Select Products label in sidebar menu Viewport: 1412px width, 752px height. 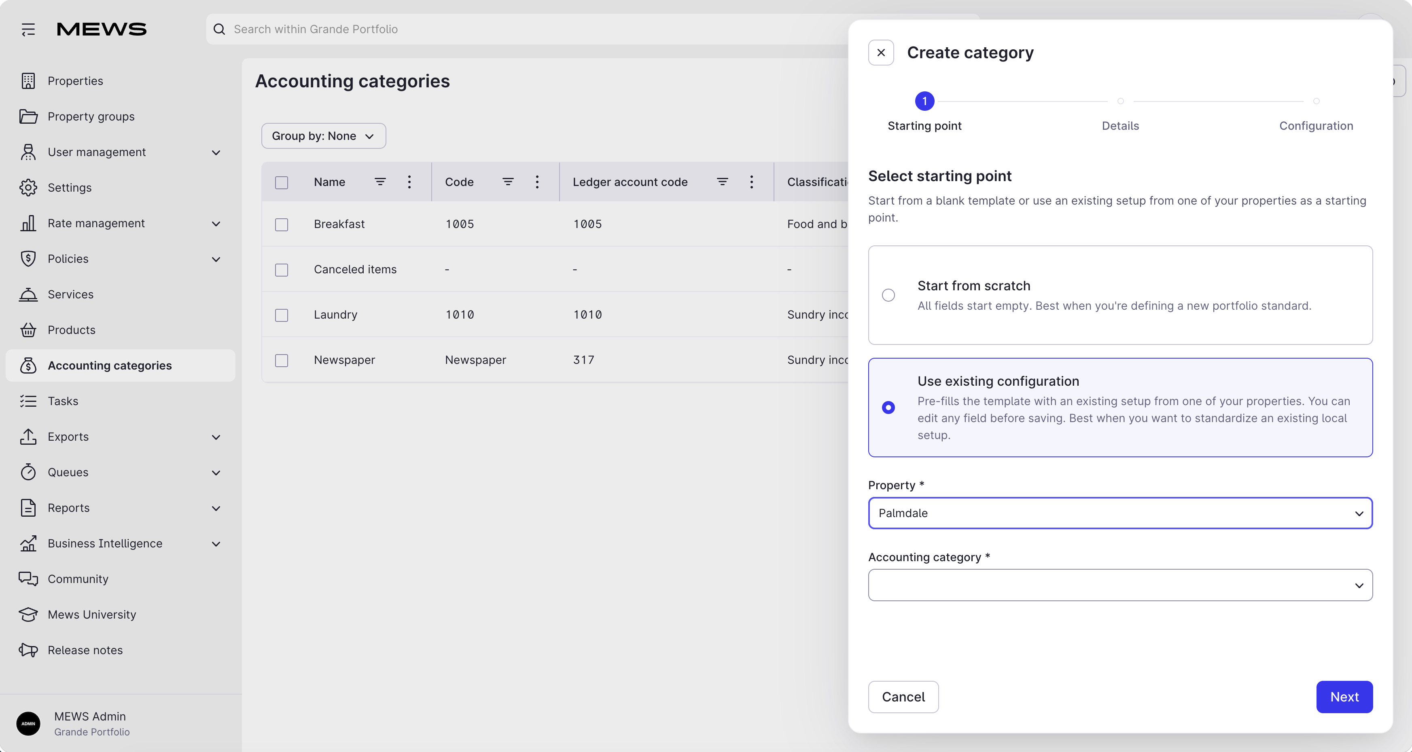(x=72, y=330)
